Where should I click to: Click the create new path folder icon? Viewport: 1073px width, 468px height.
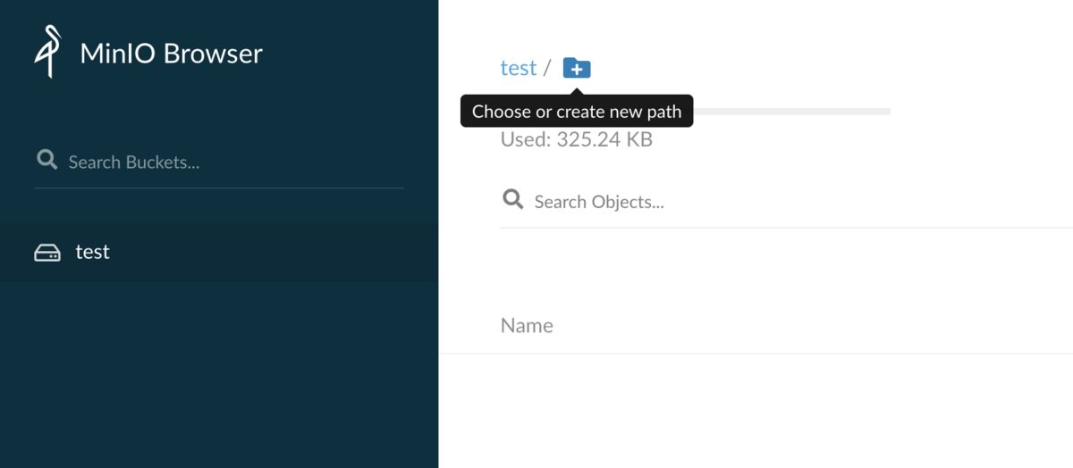click(x=577, y=68)
